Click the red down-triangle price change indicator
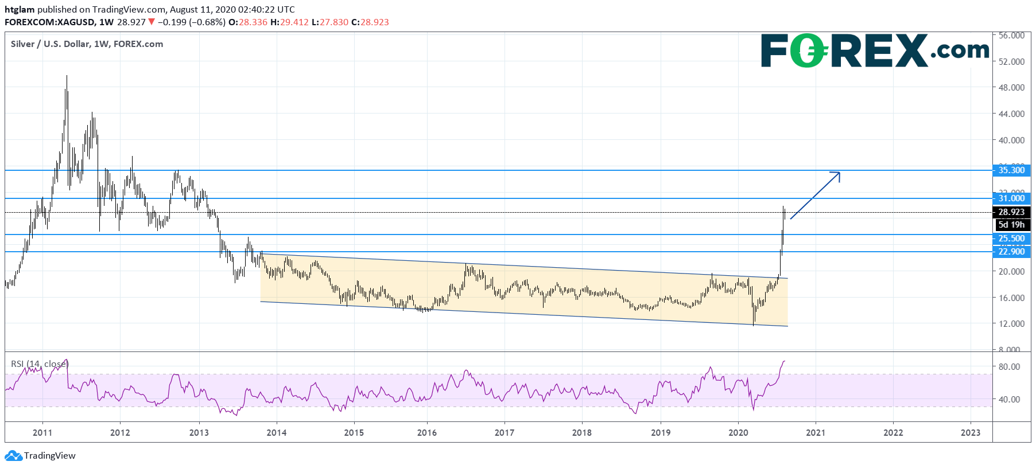The height and width of the screenshot is (469, 1036). click(152, 22)
